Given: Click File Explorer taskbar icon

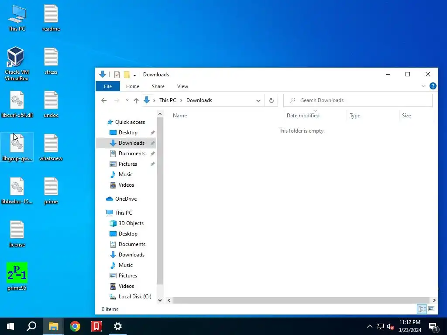Looking at the screenshot, I should point(53,326).
